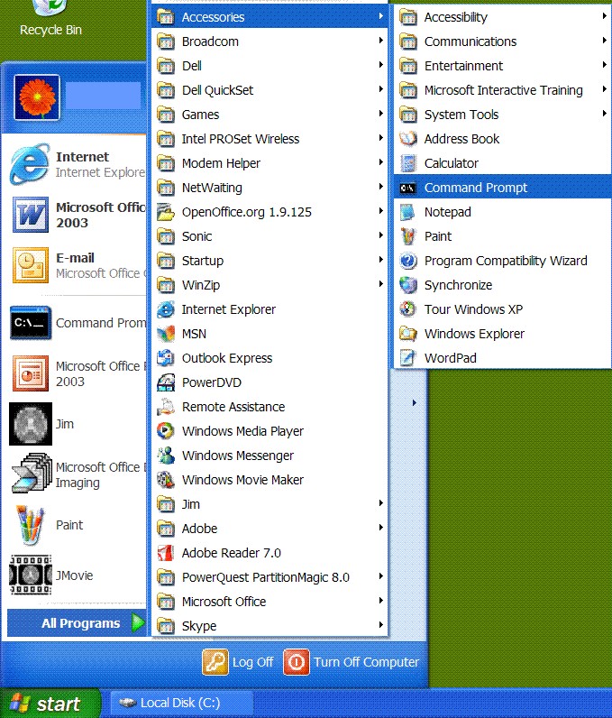Click the Jim program icon in left column
The width and height of the screenshot is (612, 718).
[30, 424]
